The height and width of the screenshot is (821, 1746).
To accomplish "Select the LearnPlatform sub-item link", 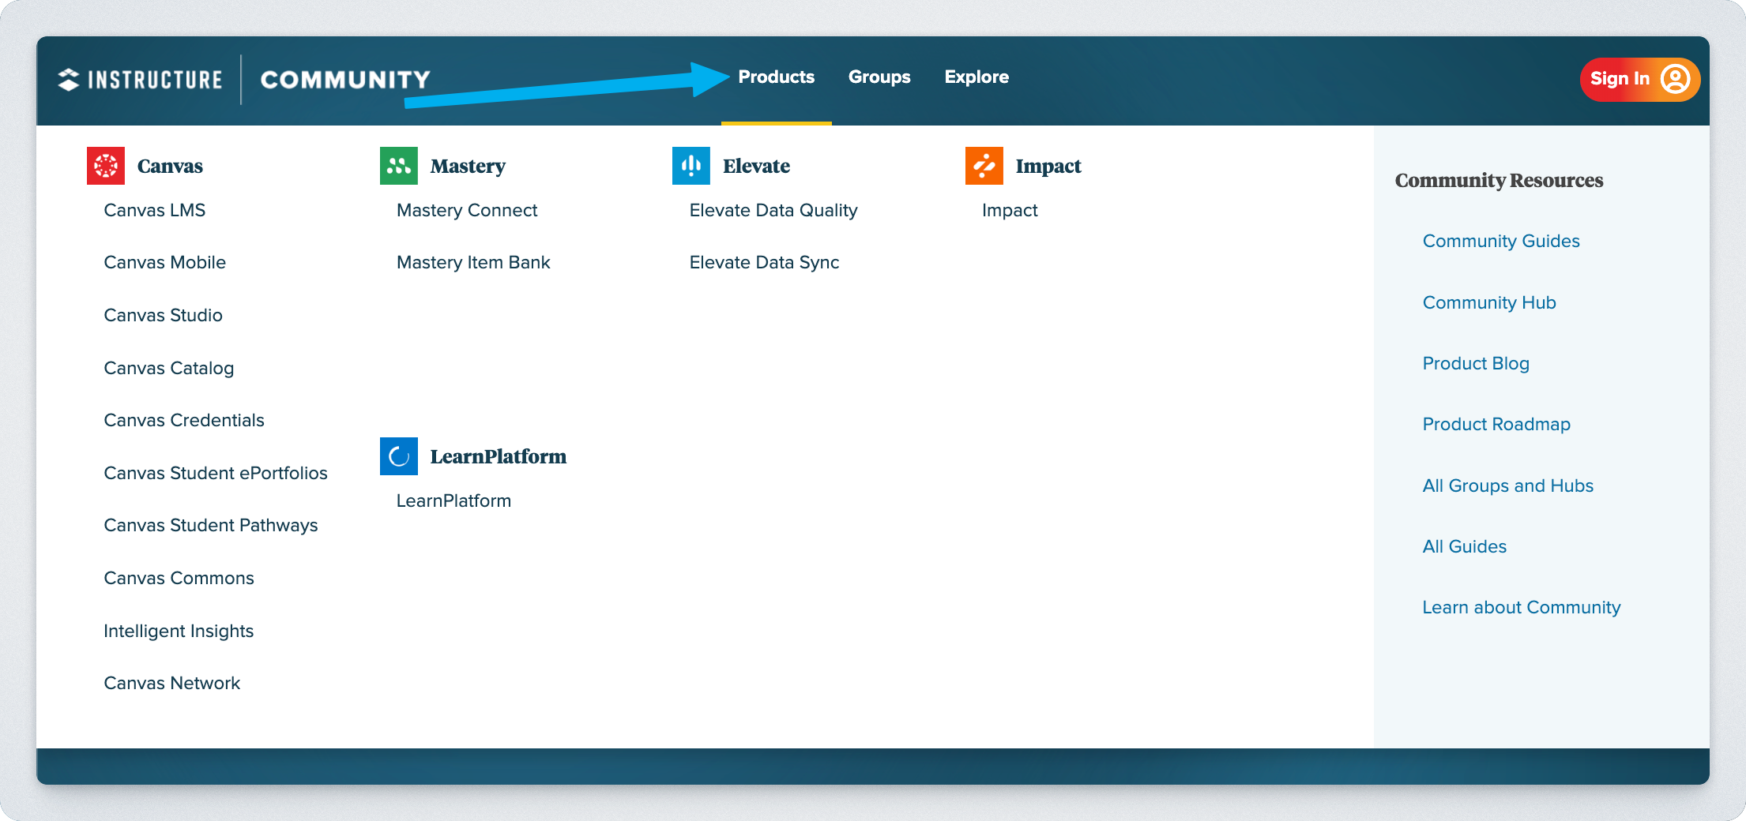I will tap(453, 500).
